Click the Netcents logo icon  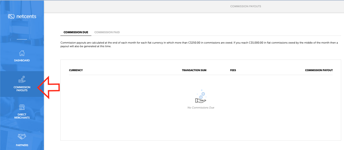point(11,16)
